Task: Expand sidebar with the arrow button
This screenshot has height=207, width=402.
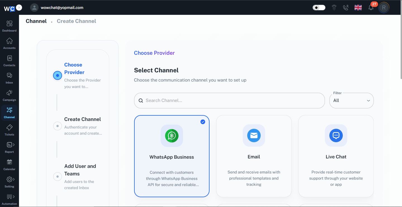Action: [19, 8]
